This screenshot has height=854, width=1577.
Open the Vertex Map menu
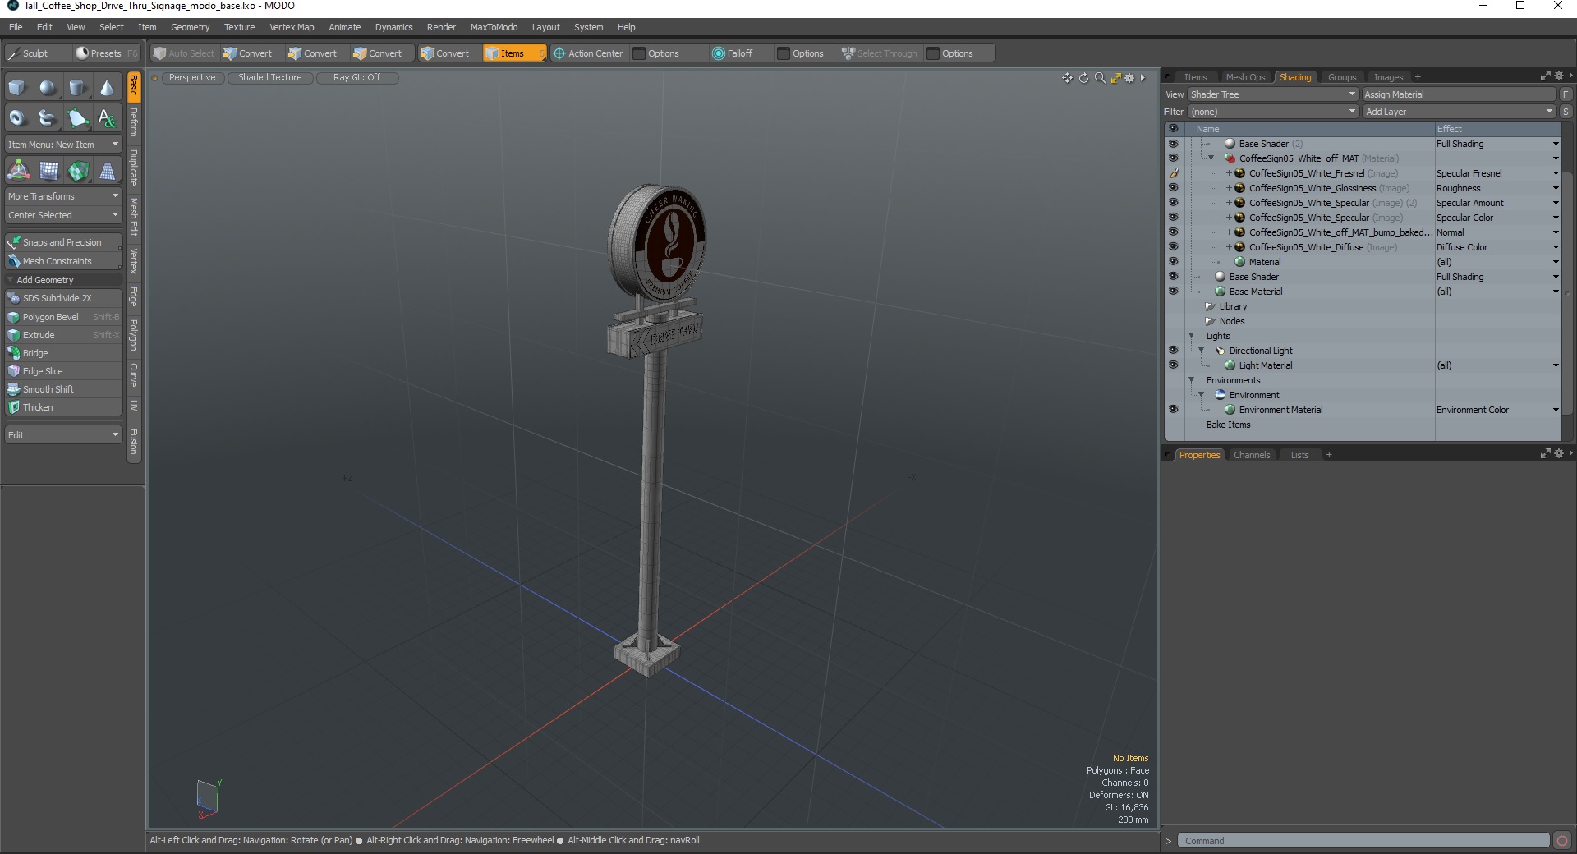click(x=292, y=27)
